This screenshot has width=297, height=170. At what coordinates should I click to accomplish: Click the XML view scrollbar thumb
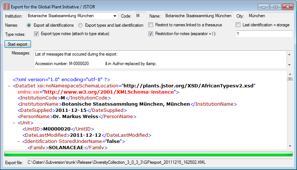pyautogui.click(x=290, y=79)
